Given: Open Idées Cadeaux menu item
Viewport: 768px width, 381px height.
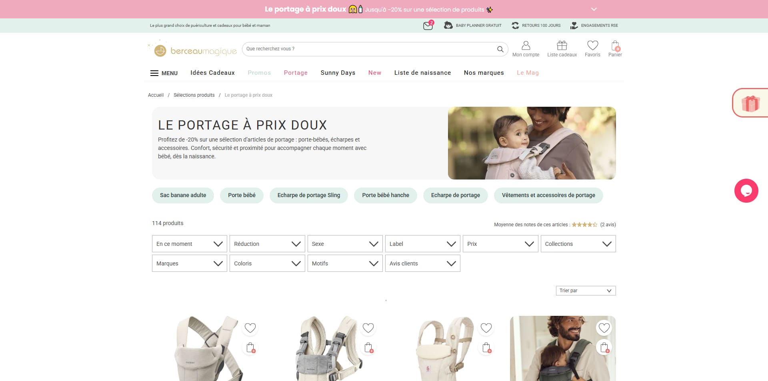Looking at the screenshot, I should click(212, 73).
